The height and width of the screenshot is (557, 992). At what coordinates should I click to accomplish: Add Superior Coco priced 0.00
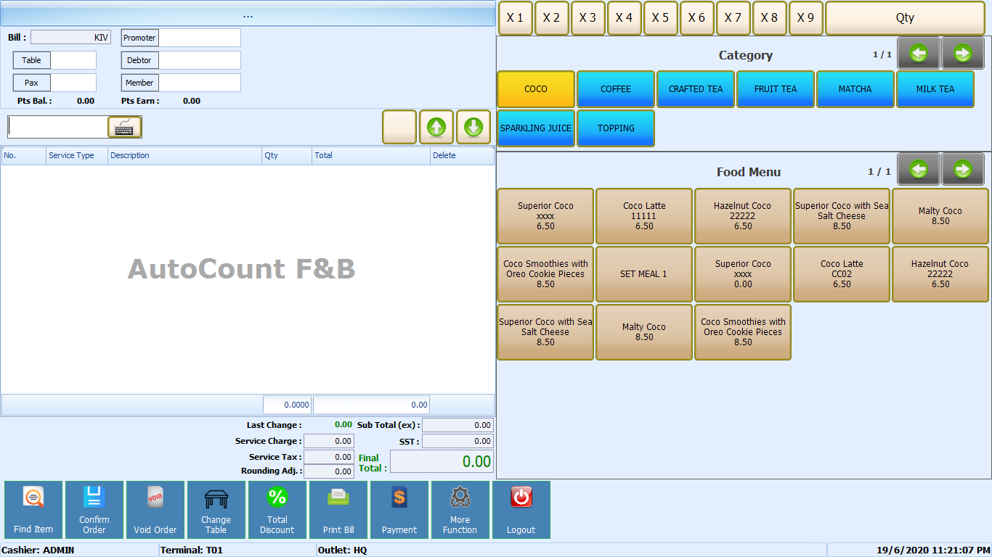click(x=743, y=274)
